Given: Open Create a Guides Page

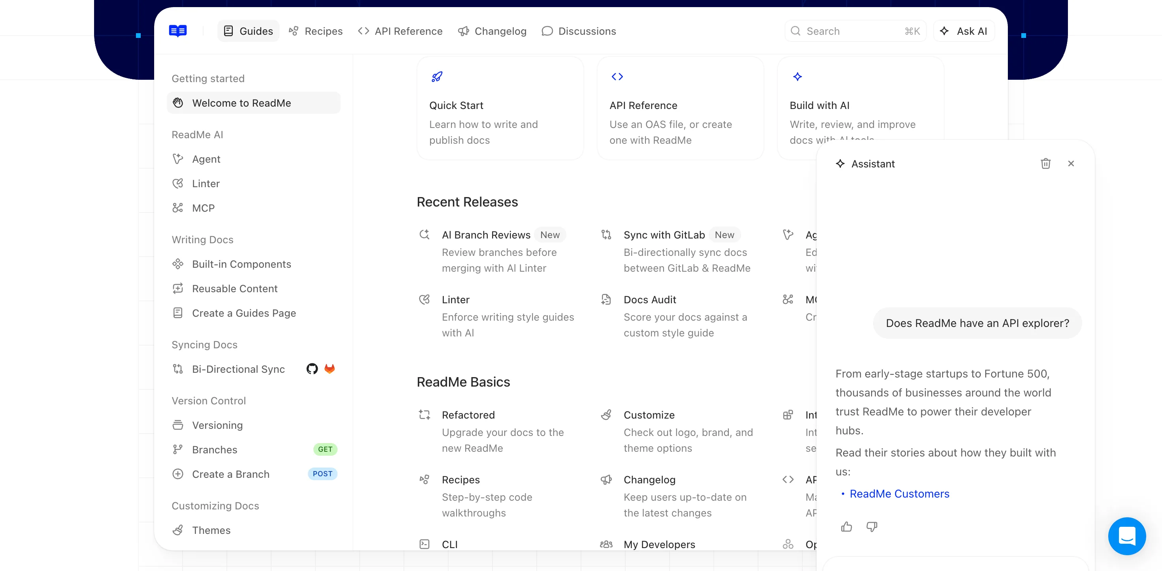Looking at the screenshot, I should pos(253,313).
